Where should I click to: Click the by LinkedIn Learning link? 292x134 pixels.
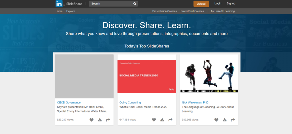tap(223, 11)
